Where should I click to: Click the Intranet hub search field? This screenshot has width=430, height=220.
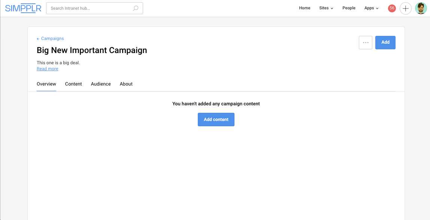click(90, 8)
